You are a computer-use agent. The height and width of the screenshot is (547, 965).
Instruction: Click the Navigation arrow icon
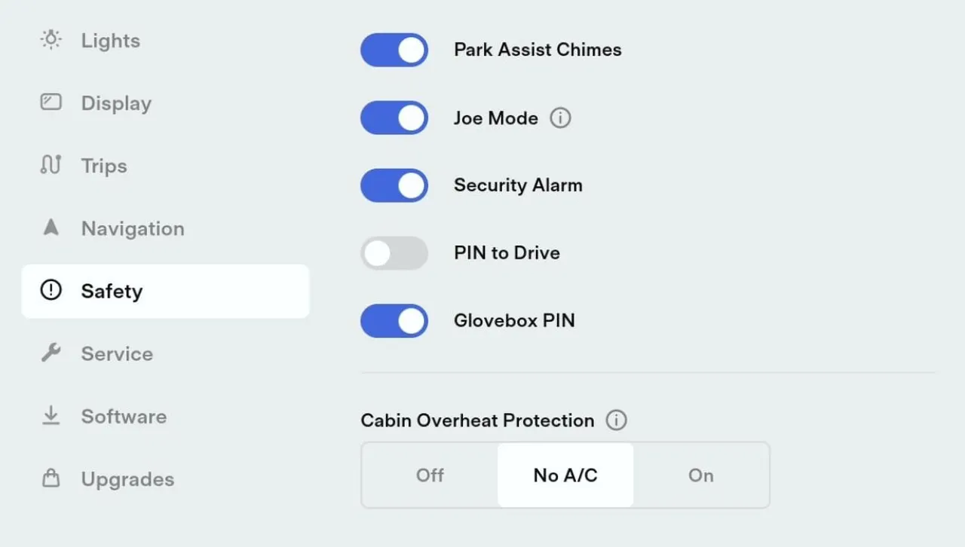coord(51,228)
